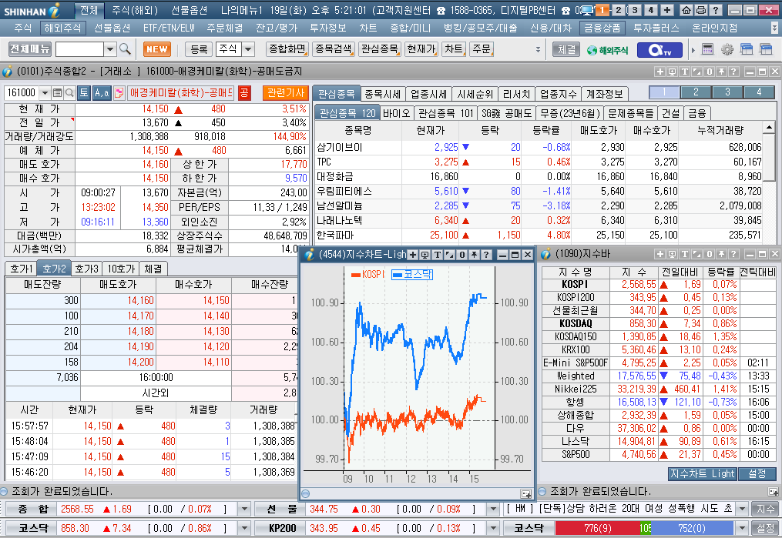Select watchlist page button 4
782x538 pixels.
pyautogui.click(x=759, y=92)
